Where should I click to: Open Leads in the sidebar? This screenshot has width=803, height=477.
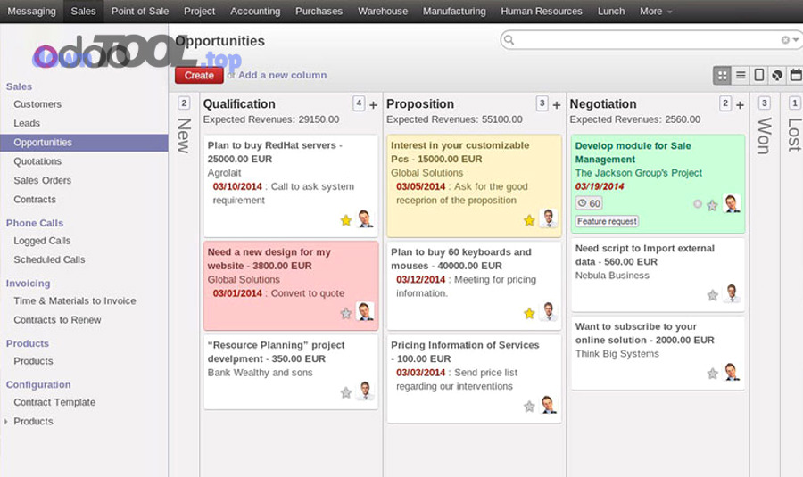(27, 123)
